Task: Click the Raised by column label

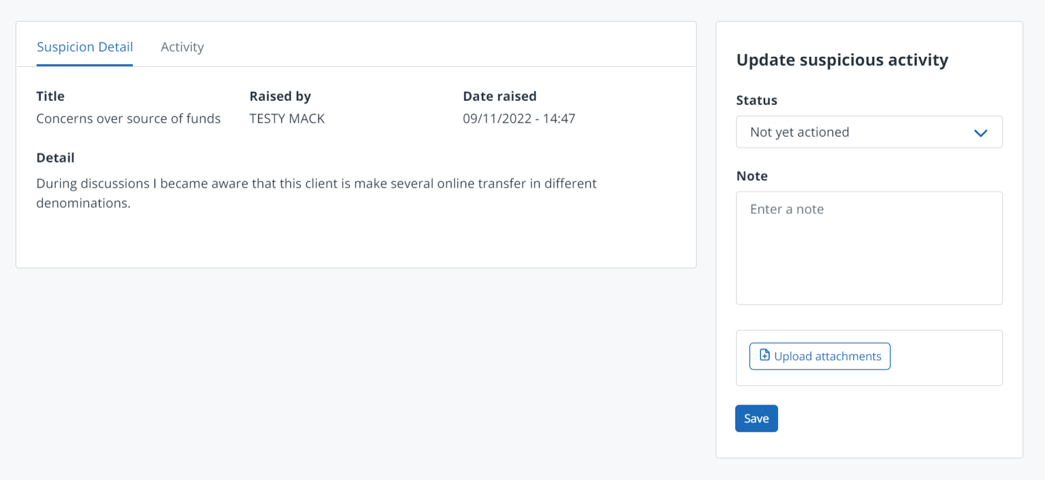Action: tap(280, 96)
